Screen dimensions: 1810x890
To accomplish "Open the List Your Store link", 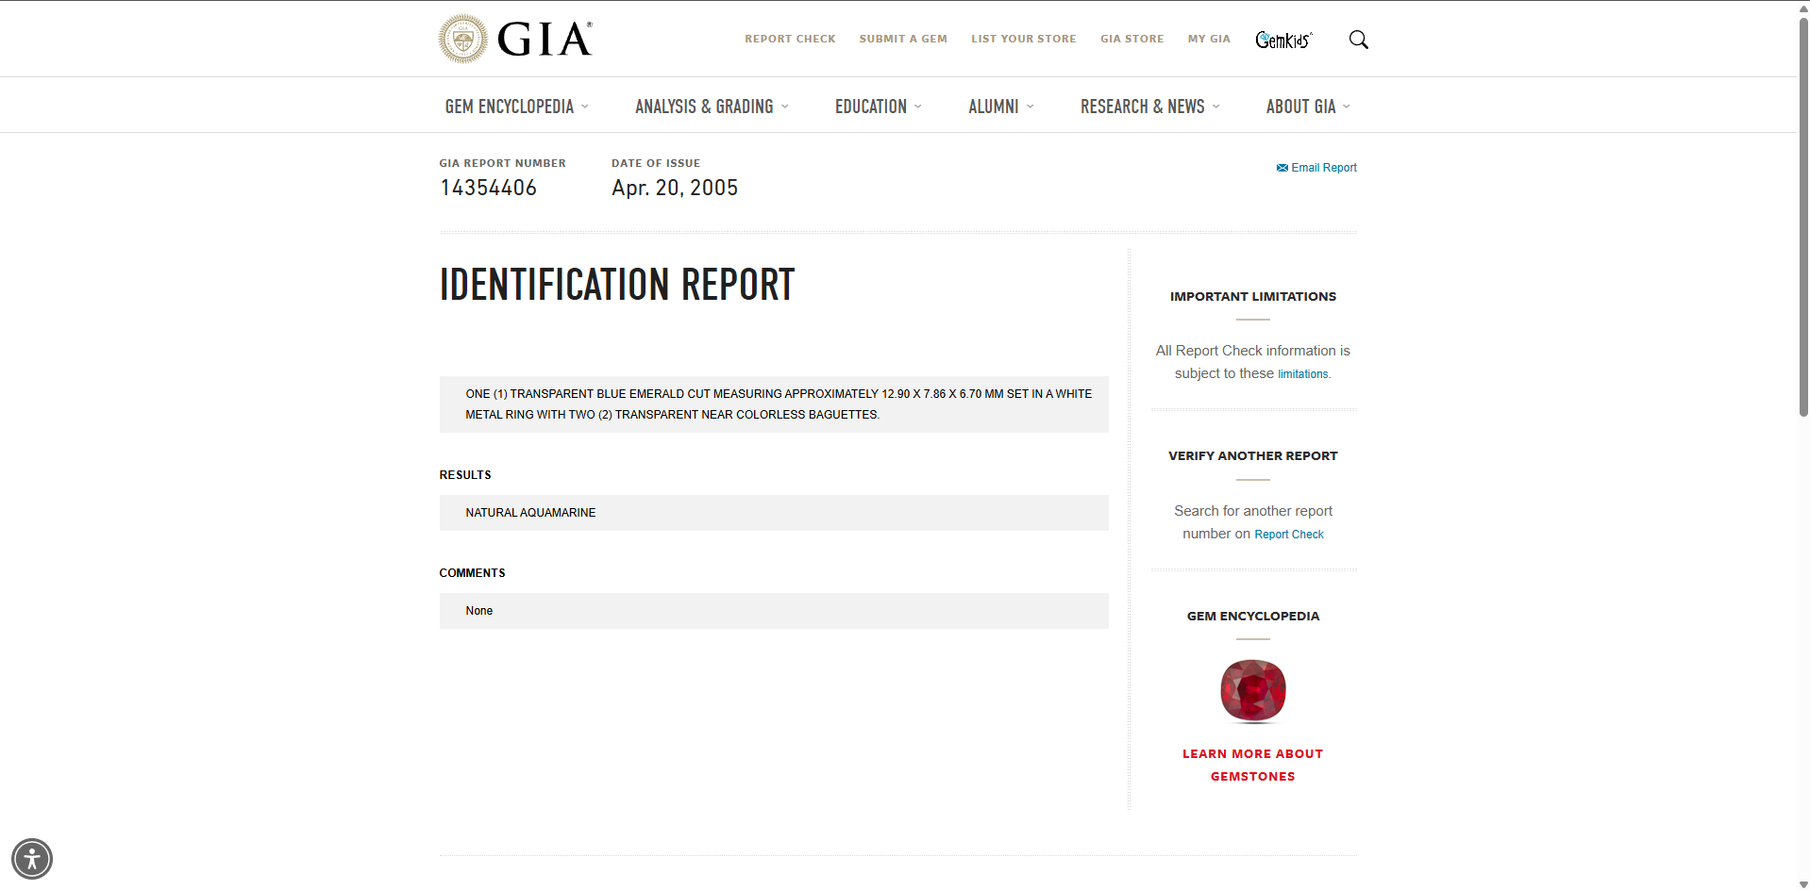I will (x=1023, y=39).
